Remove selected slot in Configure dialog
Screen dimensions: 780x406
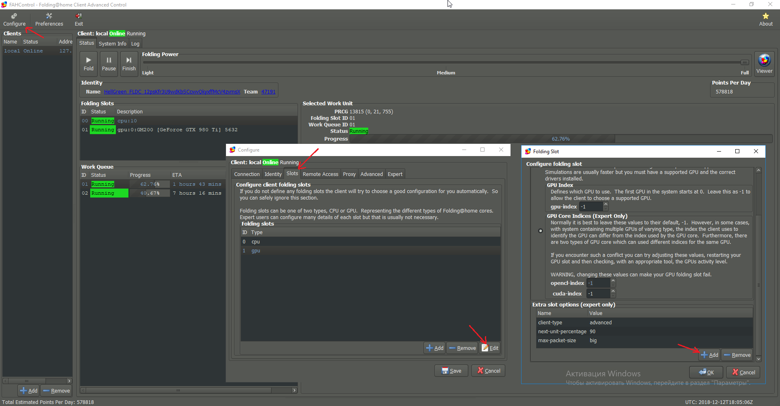pos(462,348)
